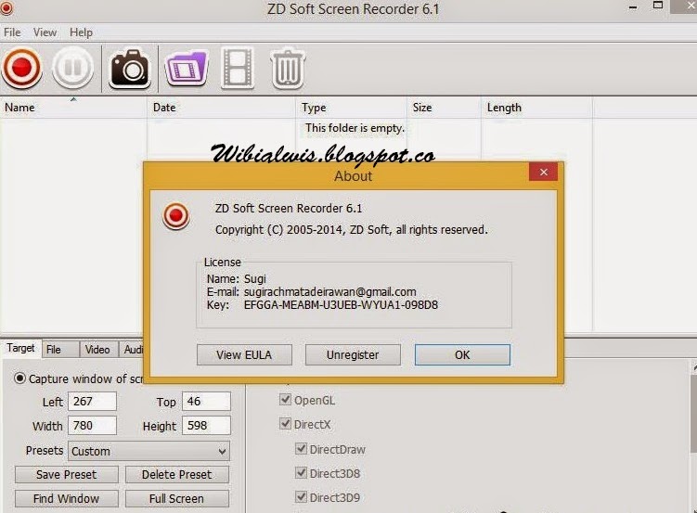The width and height of the screenshot is (697, 513).
Task: Toggle the Direct3D9 checkbox
Action: click(x=301, y=496)
